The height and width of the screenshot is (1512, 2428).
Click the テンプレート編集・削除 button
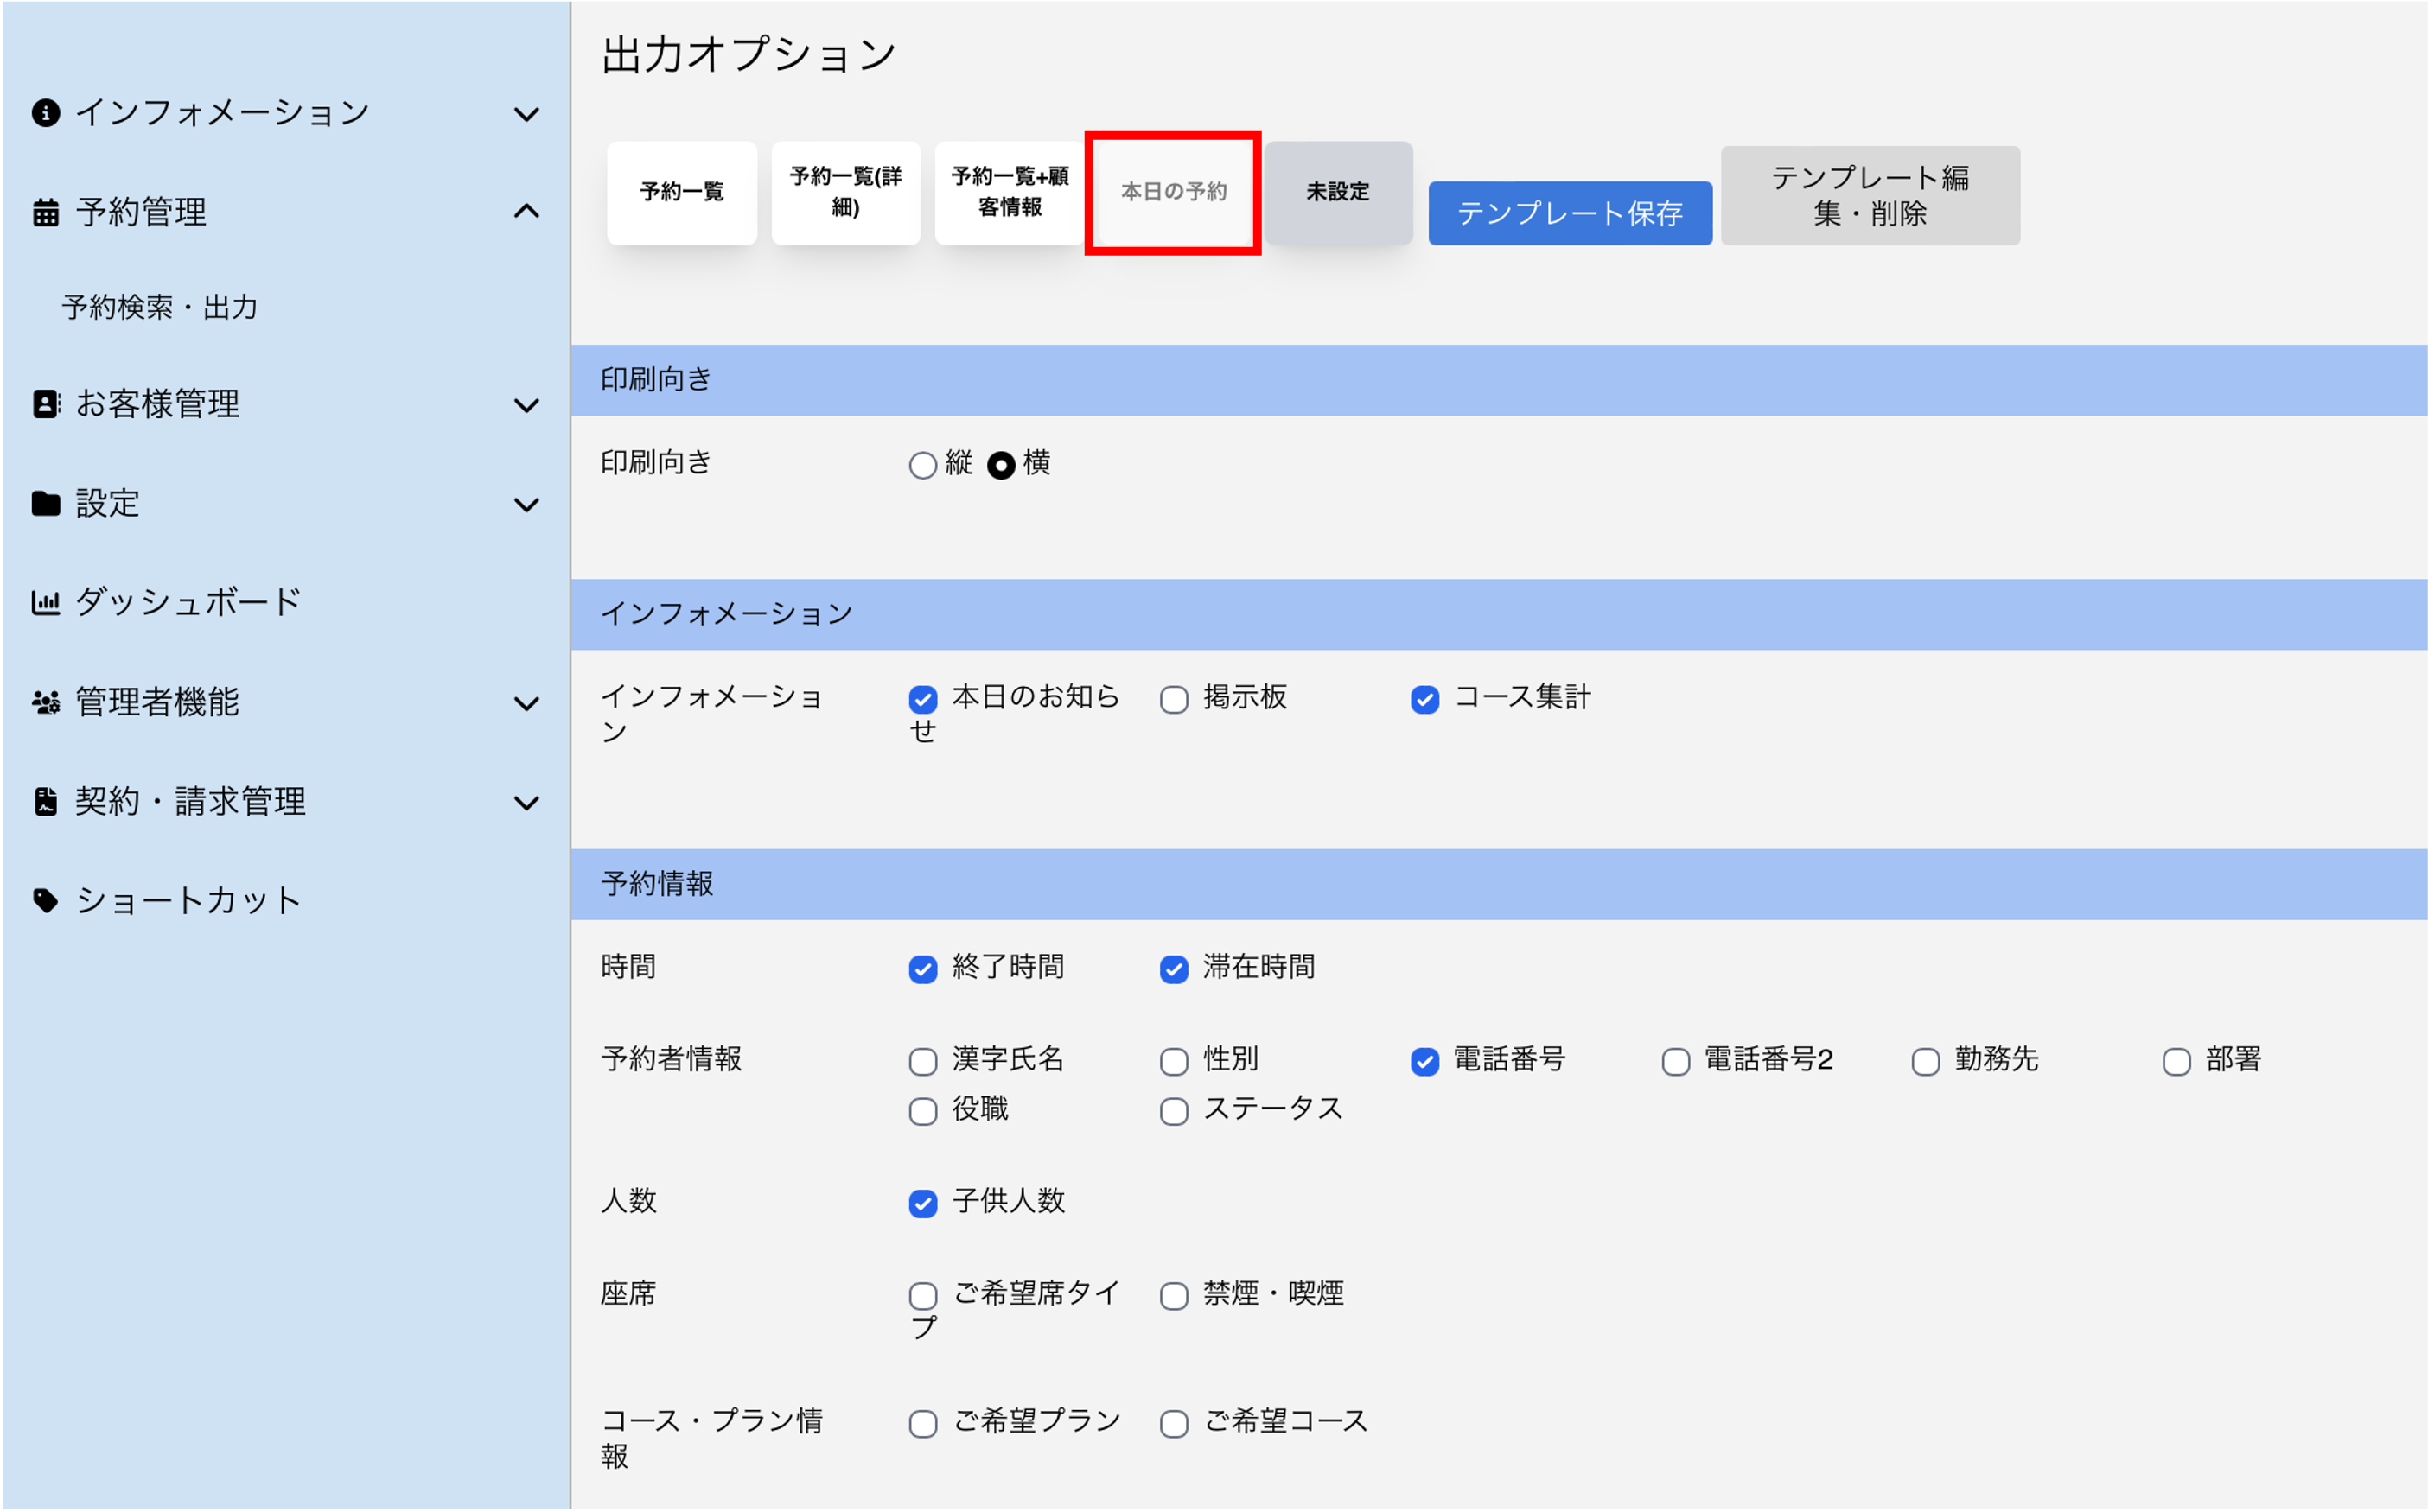click(x=1870, y=195)
